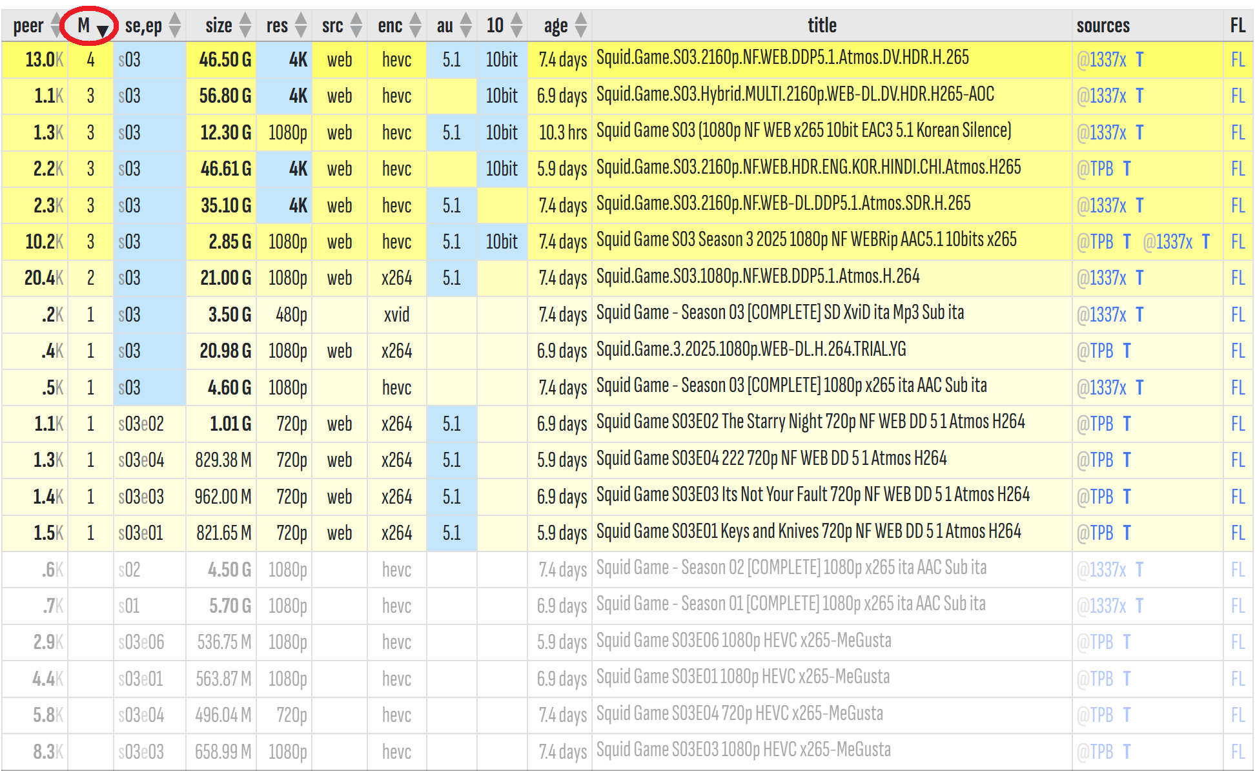Sort by se,ep column arrows
This screenshot has height=771, width=1255.
[x=175, y=26]
